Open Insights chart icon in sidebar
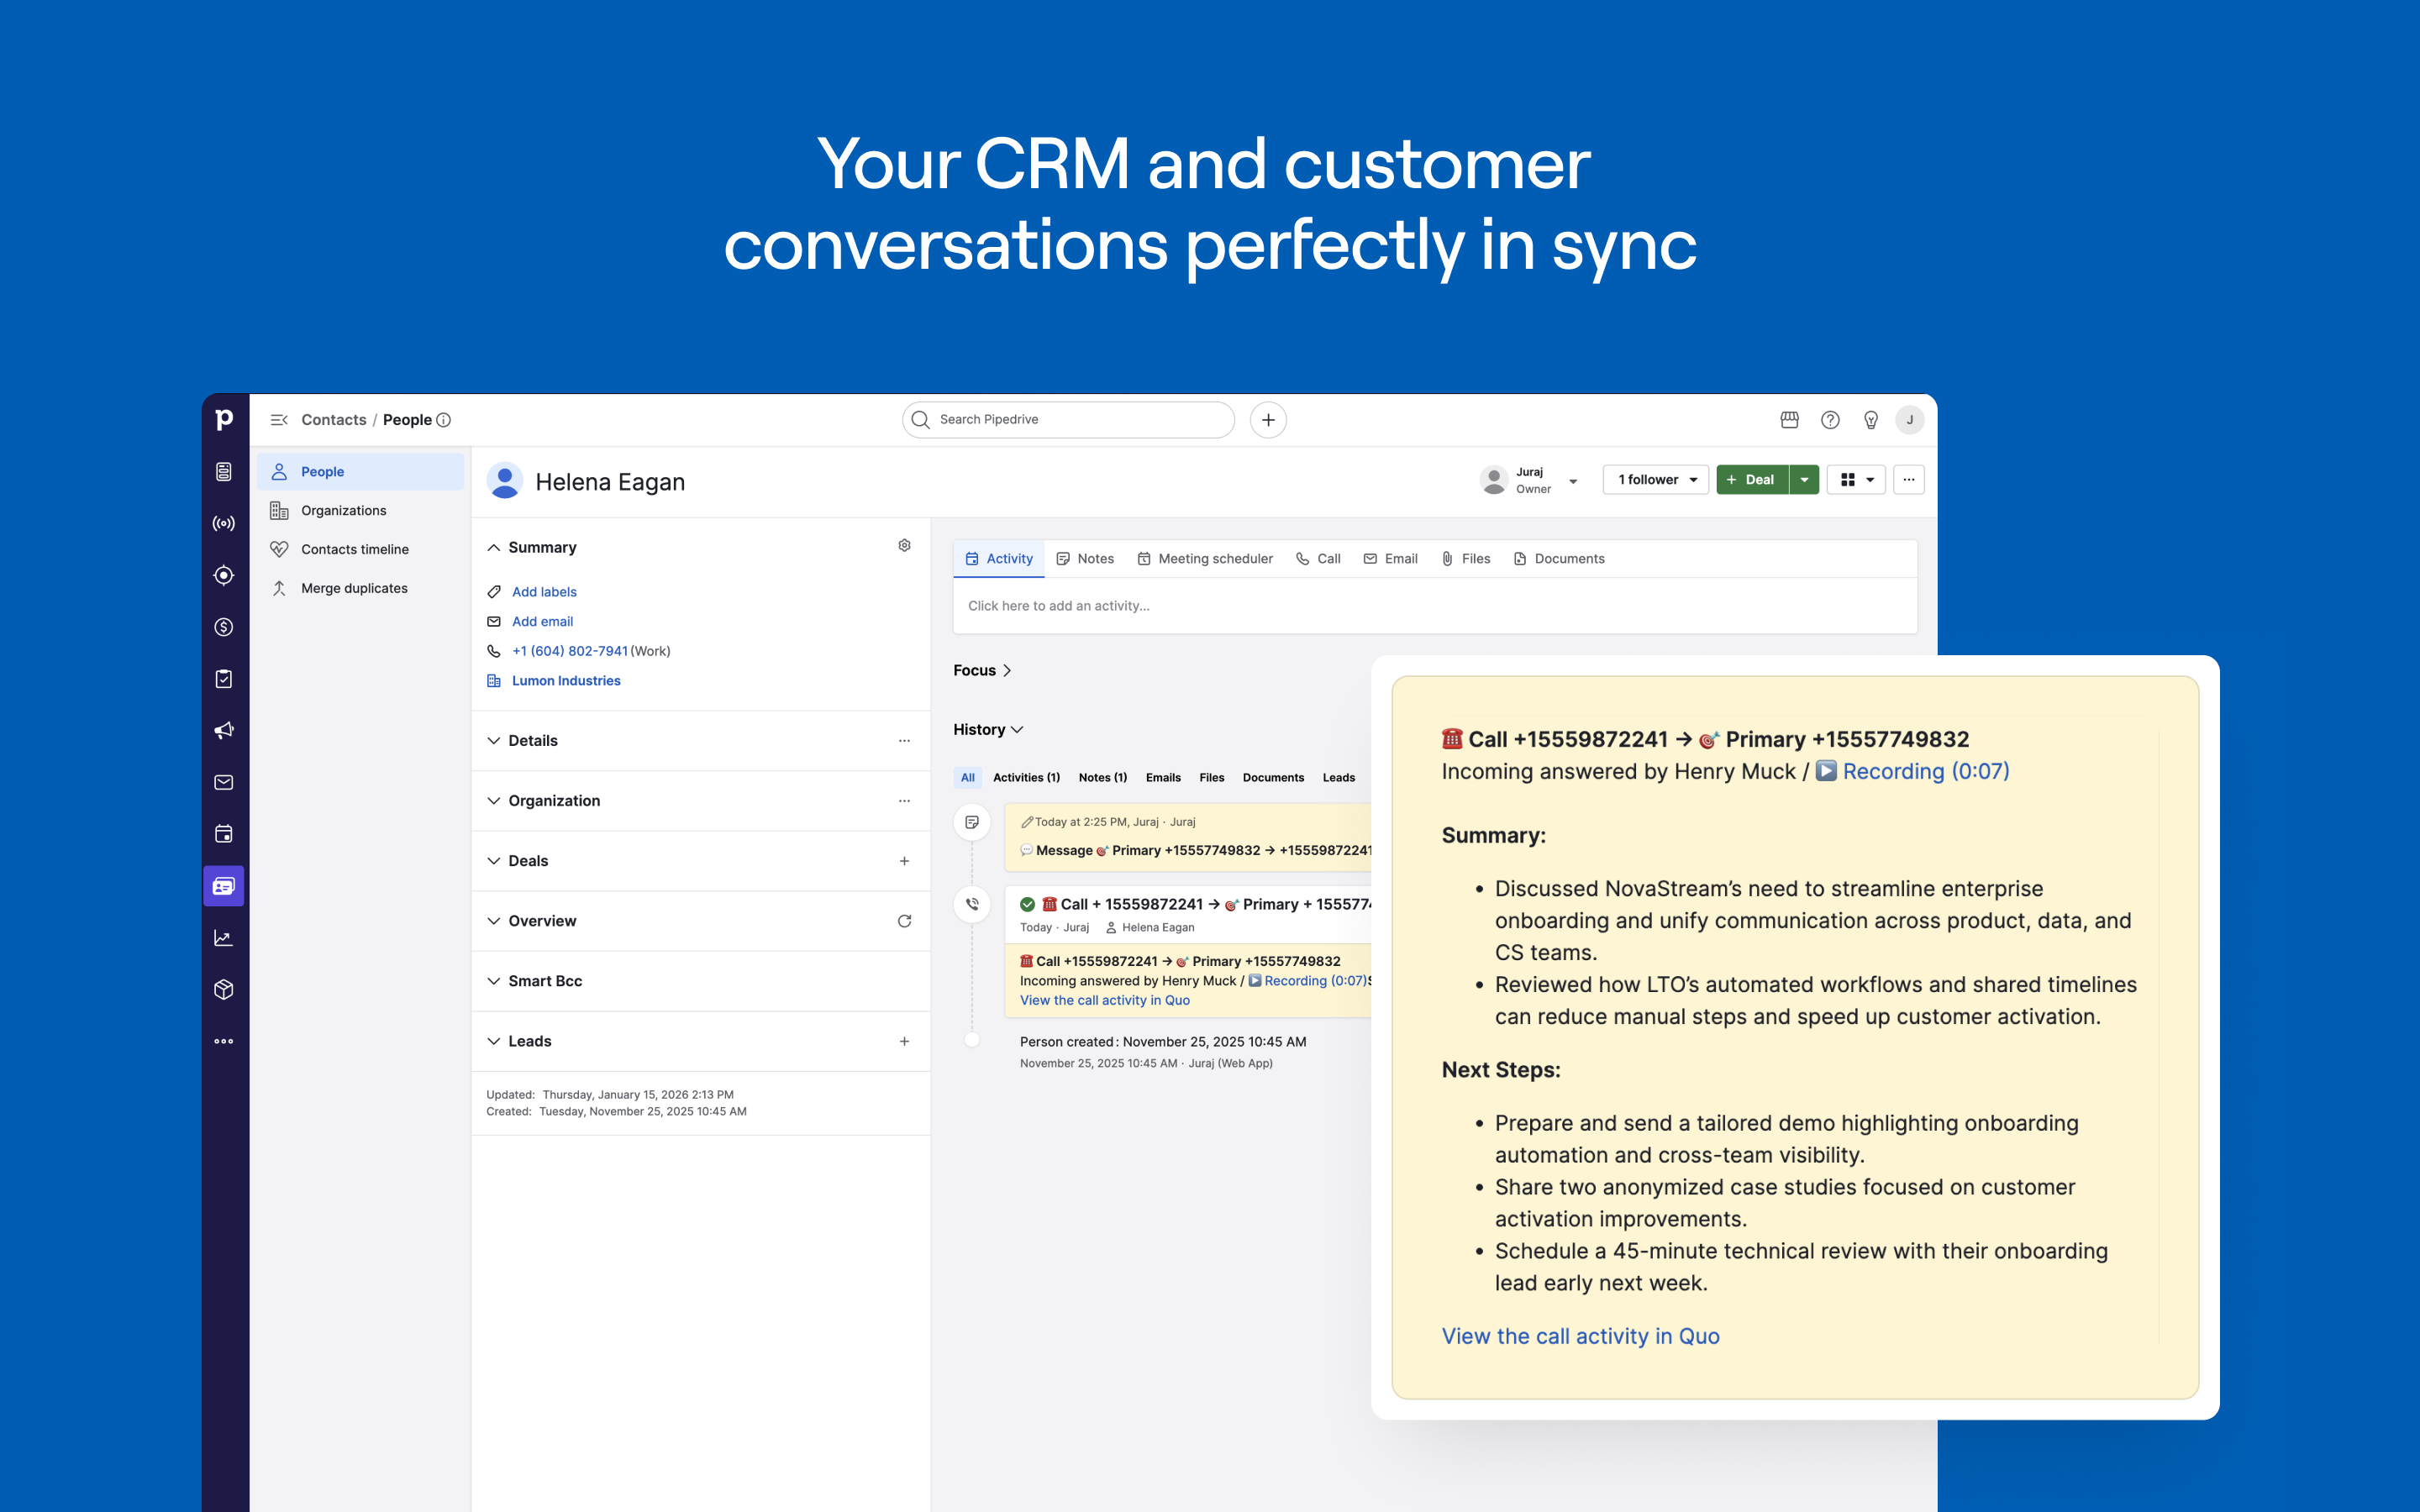 pos(224,938)
